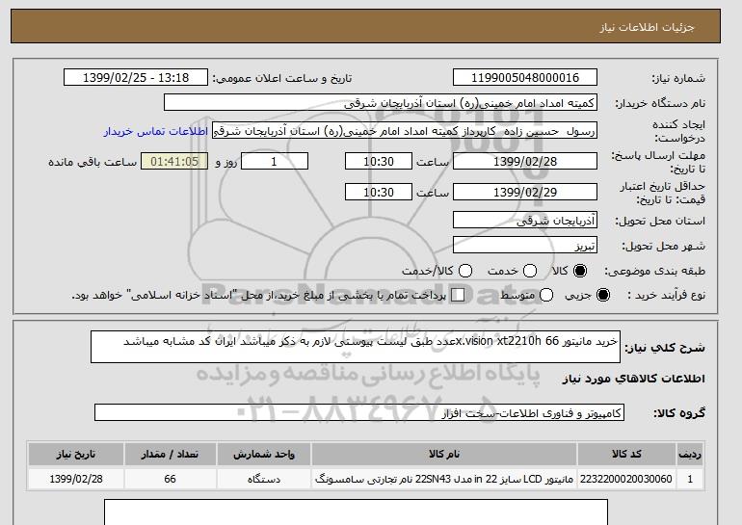
Task: Click the نام کالا column header
Action: pos(444,454)
